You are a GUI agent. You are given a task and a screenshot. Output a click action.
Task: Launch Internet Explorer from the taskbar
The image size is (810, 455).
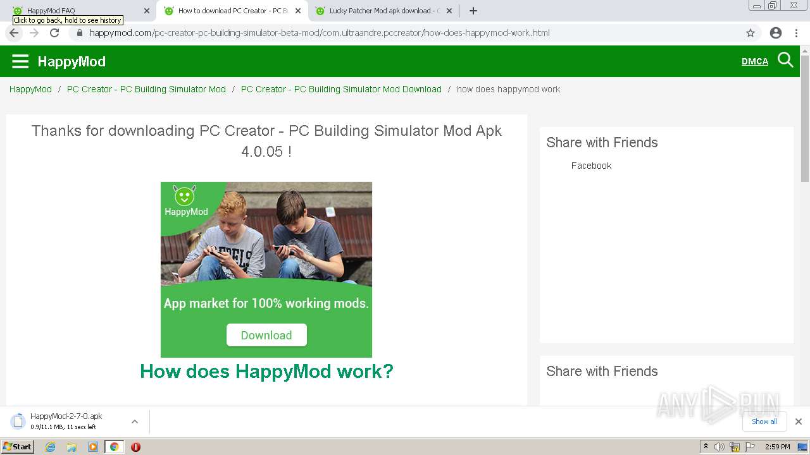tap(50, 447)
